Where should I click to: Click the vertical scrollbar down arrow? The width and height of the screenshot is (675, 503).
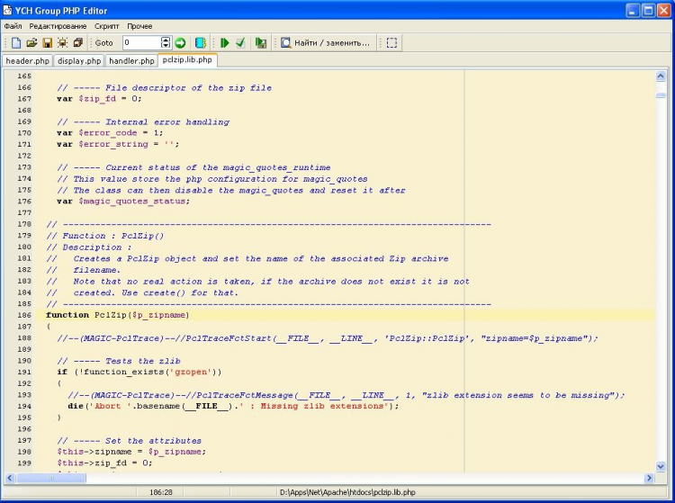pos(661,466)
